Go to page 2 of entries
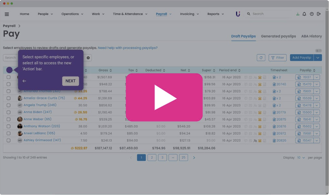 152,158
